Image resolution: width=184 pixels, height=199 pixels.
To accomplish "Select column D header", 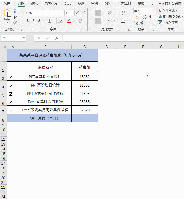I will (107, 47).
